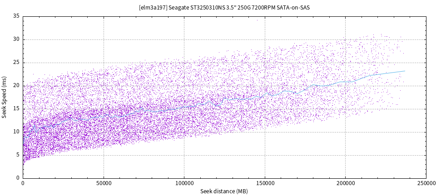The width and height of the screenshot is (436, 196).
Task: Click the isolated outlier point near 34 ms
Action: [257, 20]
